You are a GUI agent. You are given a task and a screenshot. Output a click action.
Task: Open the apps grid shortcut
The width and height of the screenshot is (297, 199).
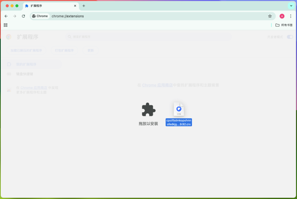coord(6,25)
